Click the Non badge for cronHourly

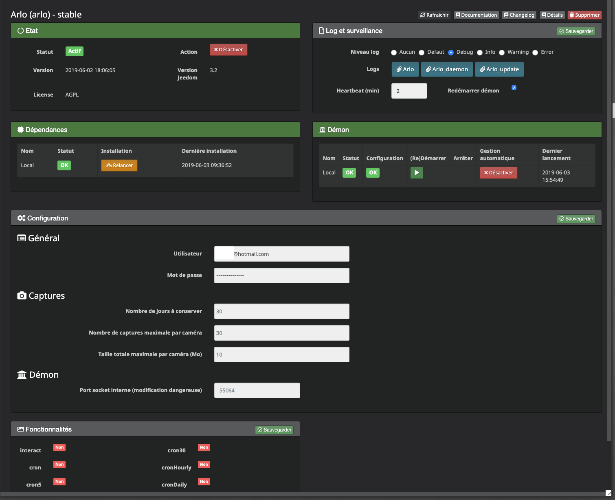(204, 465)
